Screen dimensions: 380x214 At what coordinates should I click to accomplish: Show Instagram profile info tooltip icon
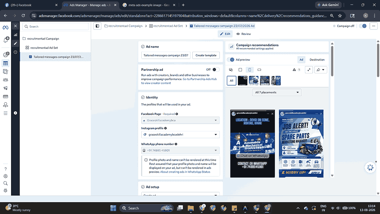pos(165,128)
